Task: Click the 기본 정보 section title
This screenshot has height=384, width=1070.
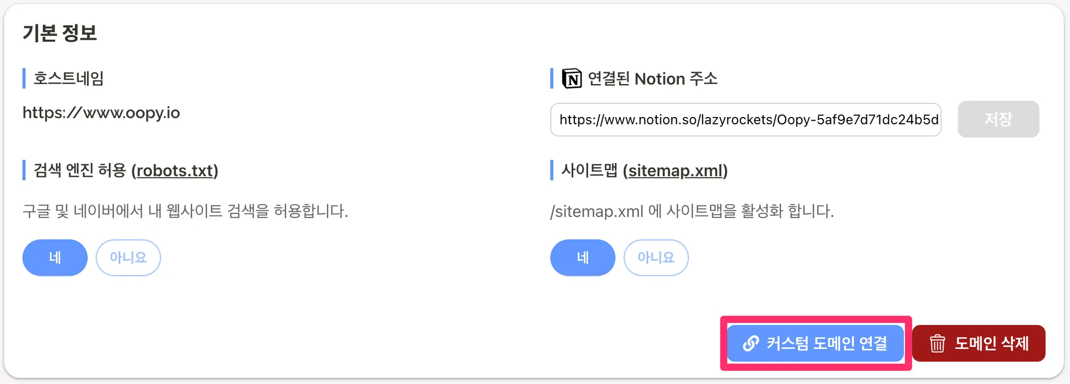Action: (x=60, y=33)
